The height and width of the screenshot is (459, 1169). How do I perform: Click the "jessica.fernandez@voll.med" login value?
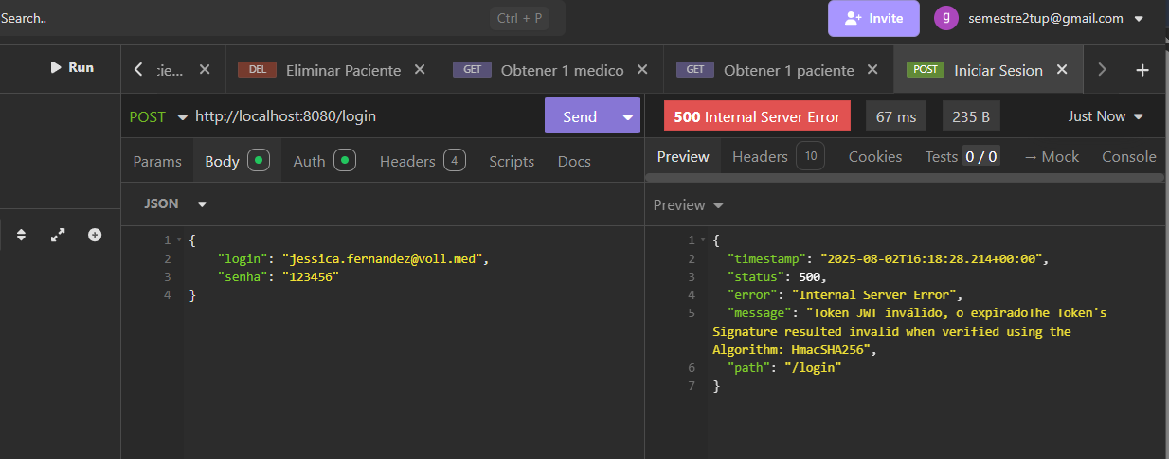tap(385, 258)
